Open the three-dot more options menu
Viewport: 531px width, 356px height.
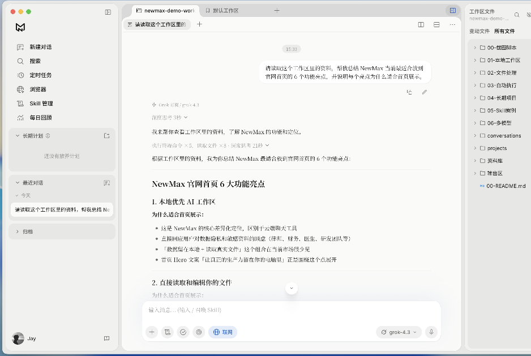[452, 24]
